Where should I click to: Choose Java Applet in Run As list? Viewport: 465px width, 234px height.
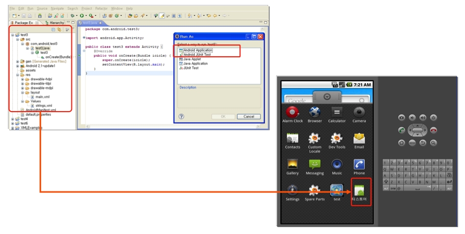[192, 59]
